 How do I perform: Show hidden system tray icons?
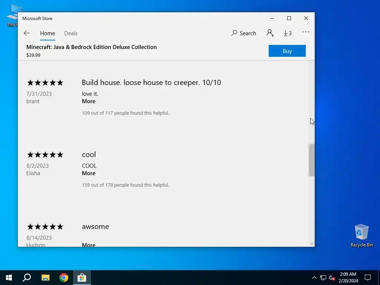314,278
